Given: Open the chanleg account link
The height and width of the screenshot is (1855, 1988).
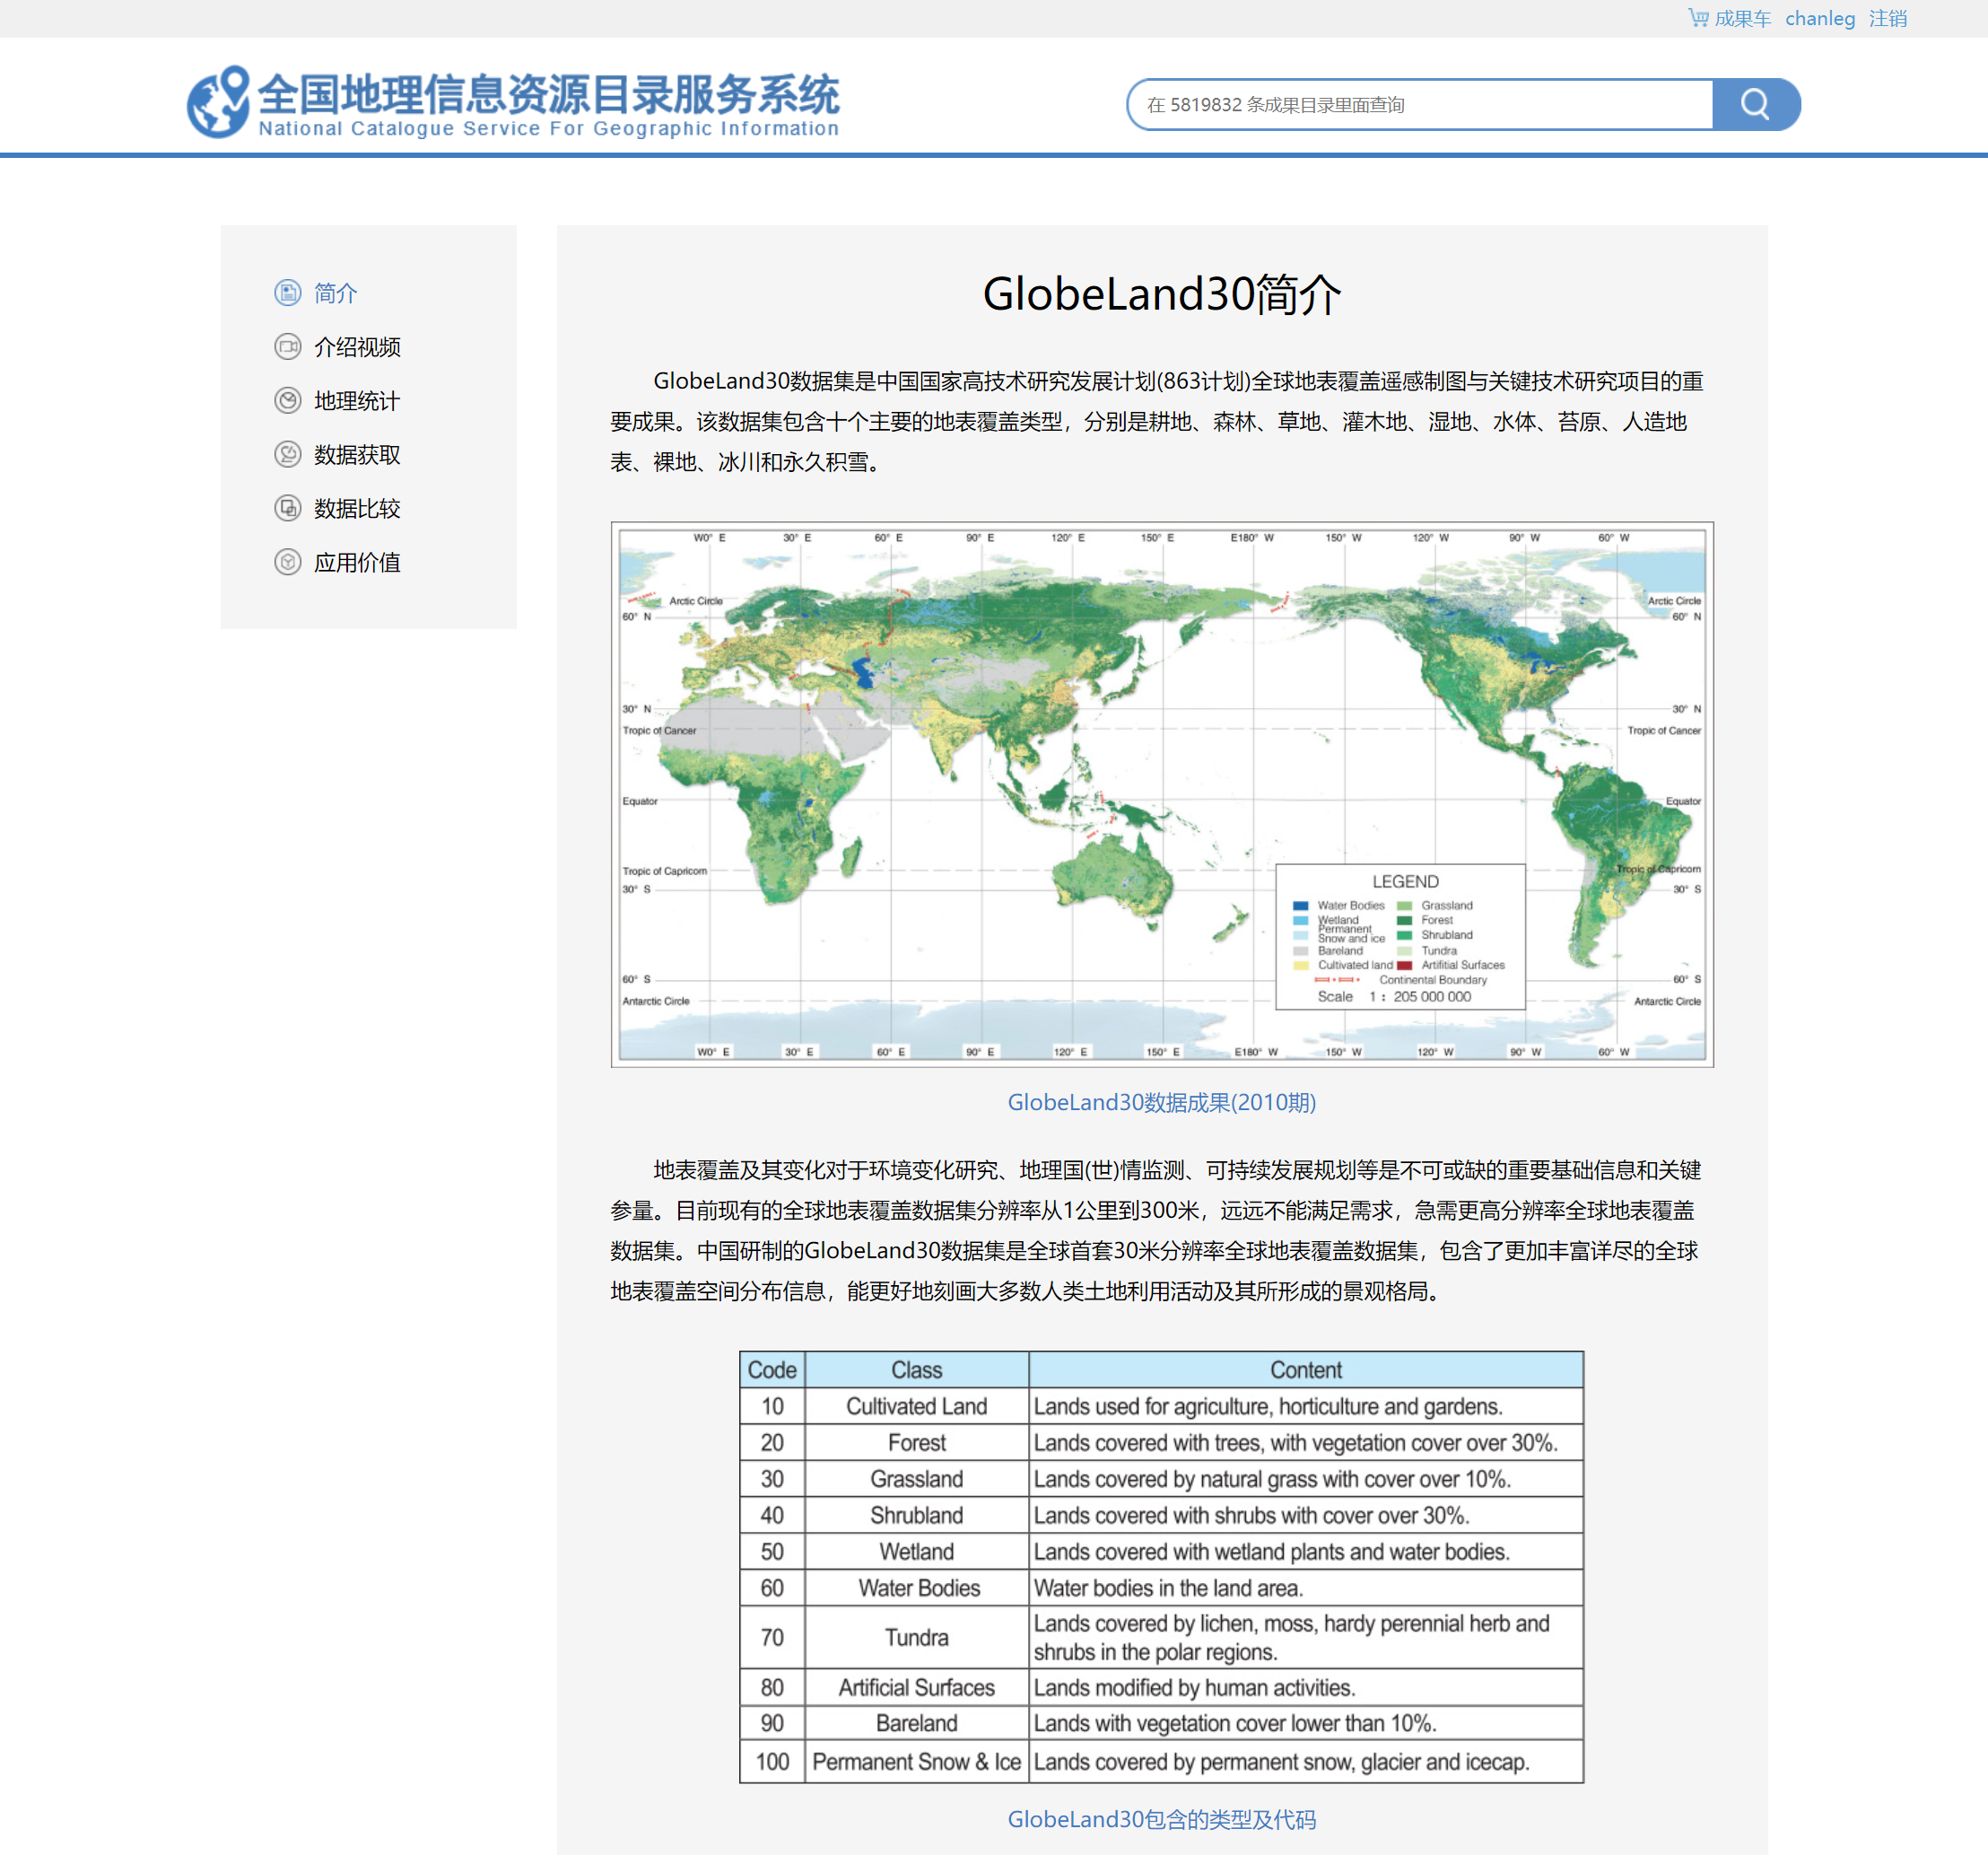Looking at the screenshot, I should pyautogui.click(x=1820, y=18).
